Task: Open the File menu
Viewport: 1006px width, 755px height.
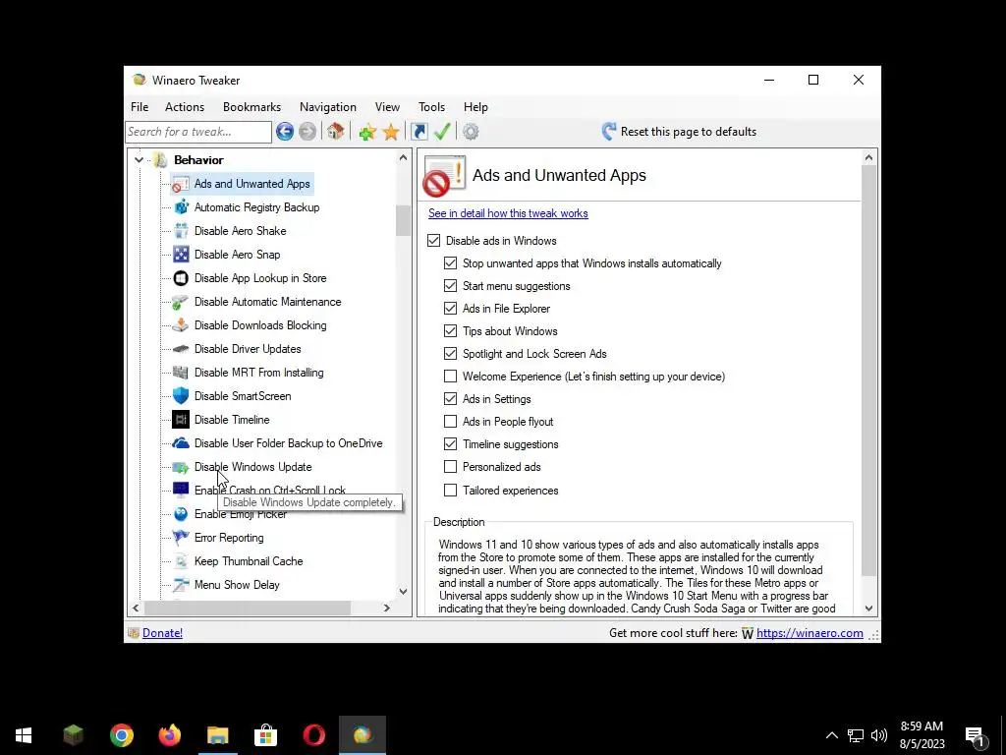Action: (x=140, y=107)
